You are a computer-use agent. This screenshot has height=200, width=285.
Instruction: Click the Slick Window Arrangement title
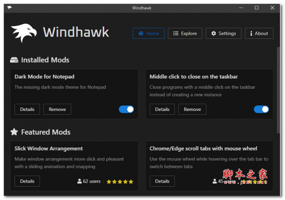point(48,148)
